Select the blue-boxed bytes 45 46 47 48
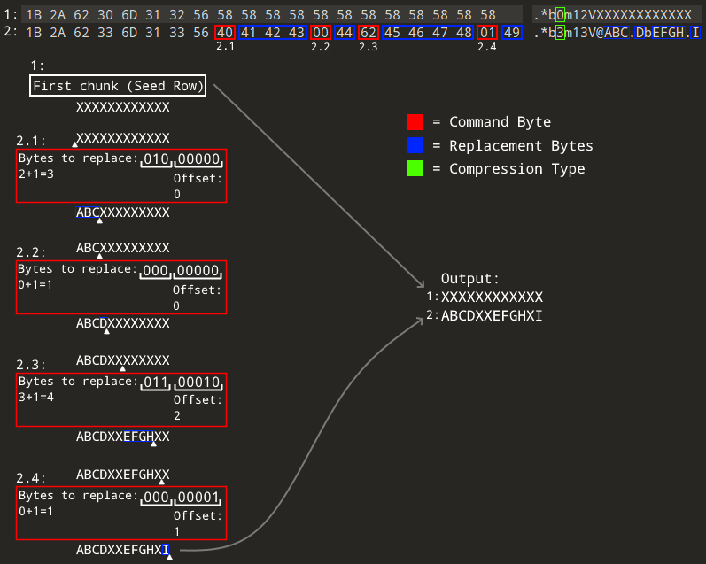 coord(428,33)
